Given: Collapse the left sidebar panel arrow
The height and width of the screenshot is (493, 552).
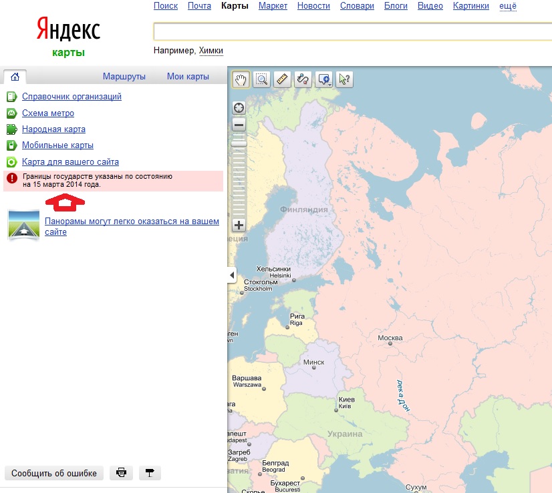Looking at the screenshot, I should 232,275.
